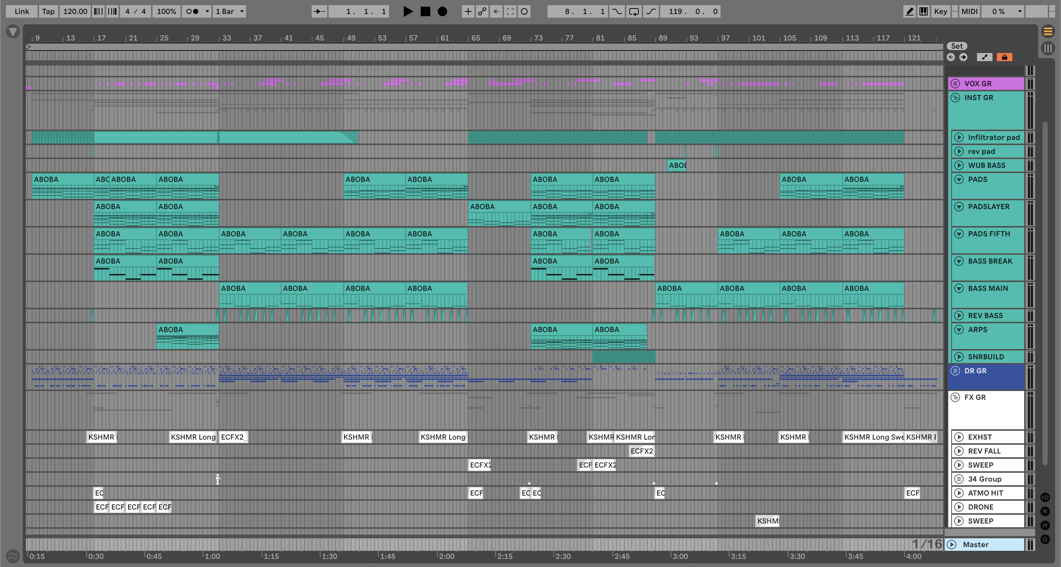Unfold the PADS track with its triangle

pyautogui.click(x=959, y=180)
